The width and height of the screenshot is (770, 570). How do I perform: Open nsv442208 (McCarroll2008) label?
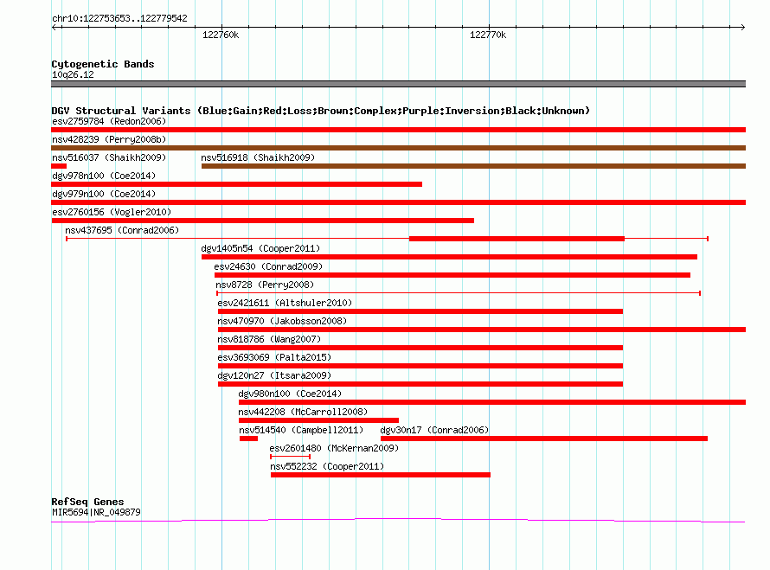click(303, 412)
